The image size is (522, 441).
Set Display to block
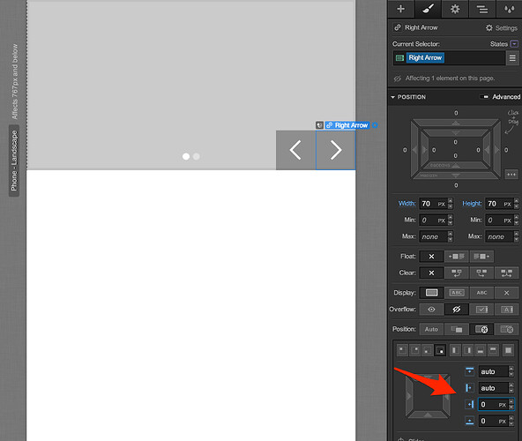tap(431, 293)
